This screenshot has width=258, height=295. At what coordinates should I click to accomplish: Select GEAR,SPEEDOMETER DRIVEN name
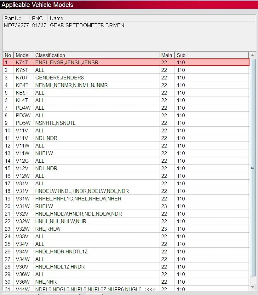(x=87, y=25)
